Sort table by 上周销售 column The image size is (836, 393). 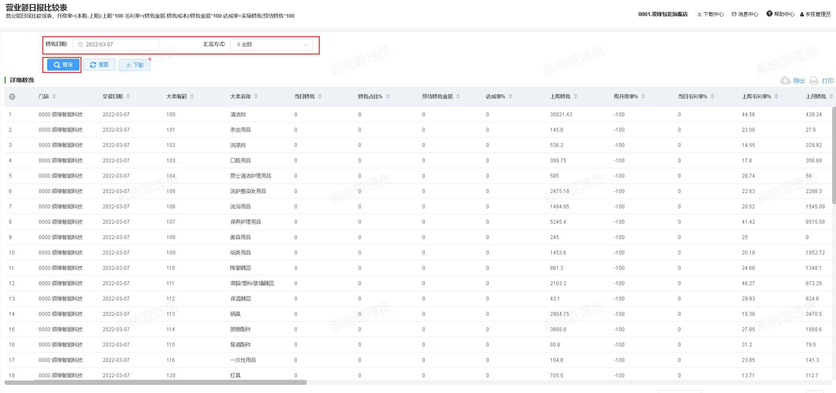coord(576,97)
